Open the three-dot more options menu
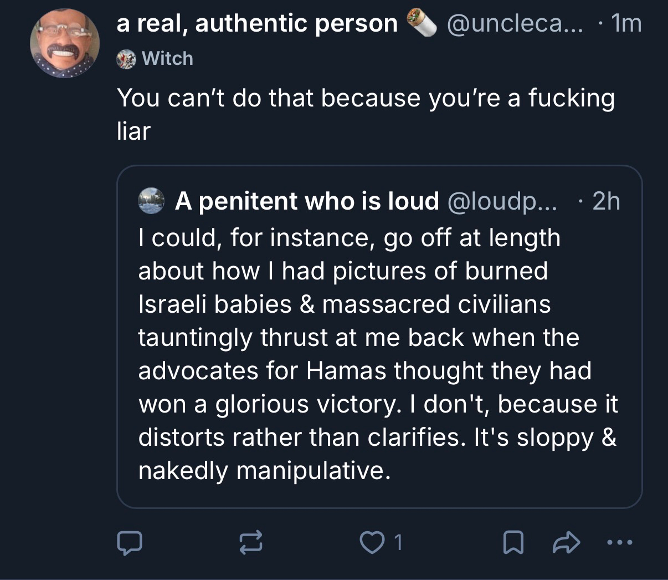The height and width of the screenshot is (580, 668). (619, 542)
